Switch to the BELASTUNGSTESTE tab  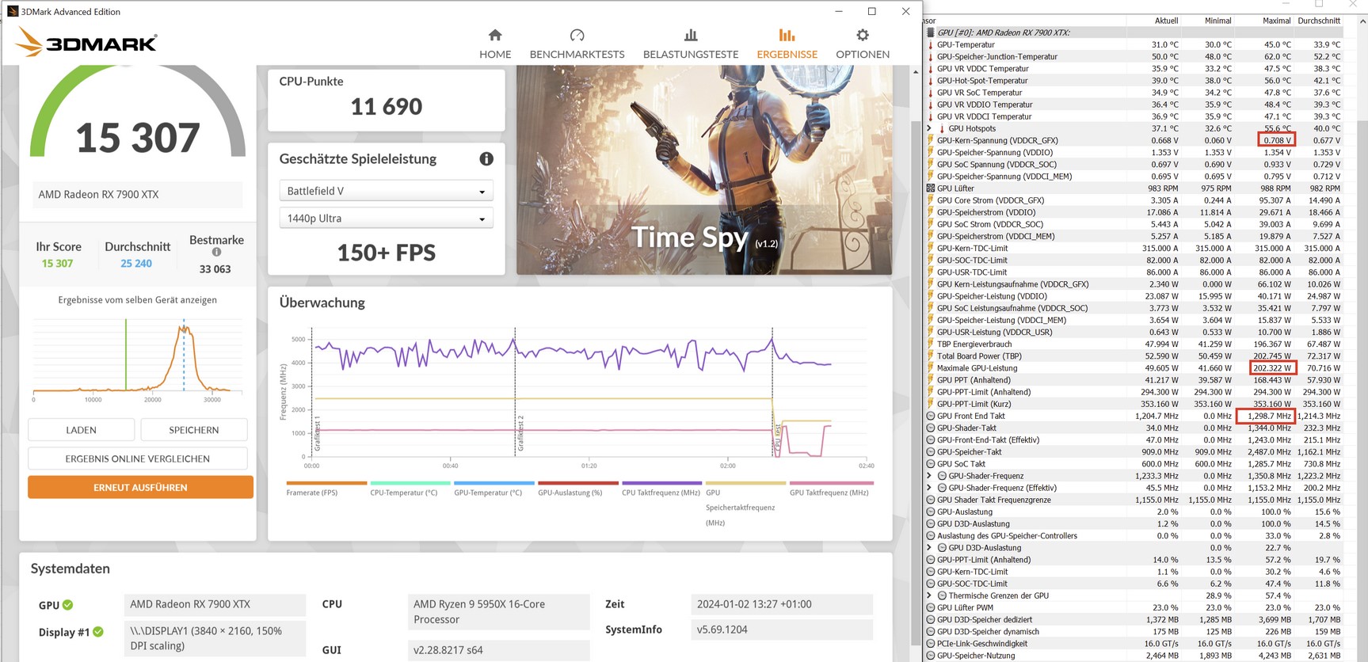[x=691, y=44]
